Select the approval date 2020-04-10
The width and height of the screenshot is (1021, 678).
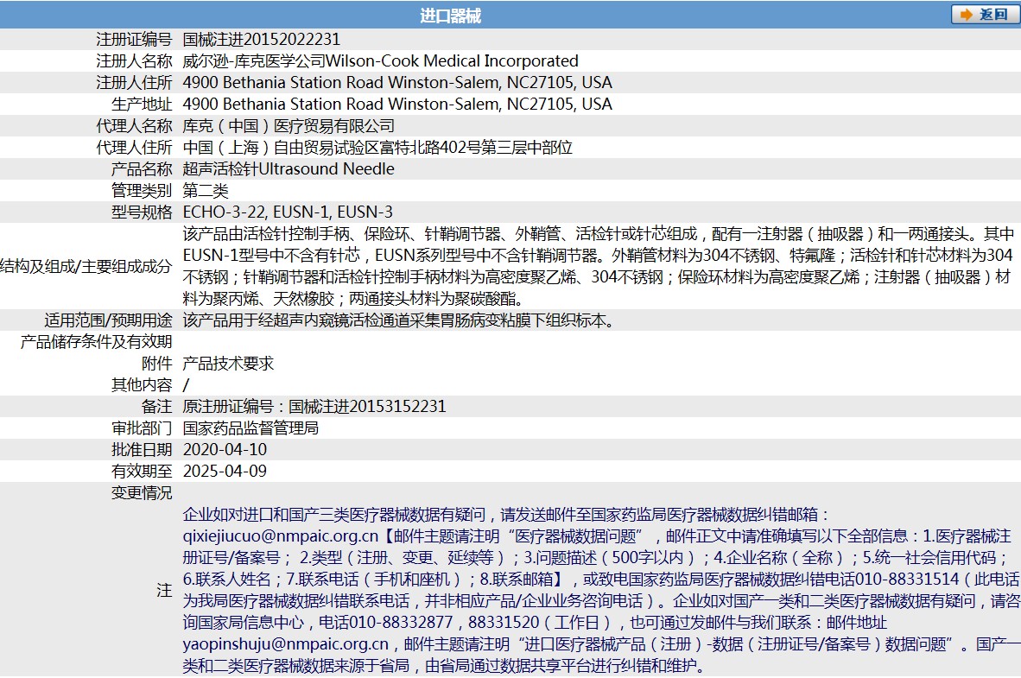tap(225, 449)
